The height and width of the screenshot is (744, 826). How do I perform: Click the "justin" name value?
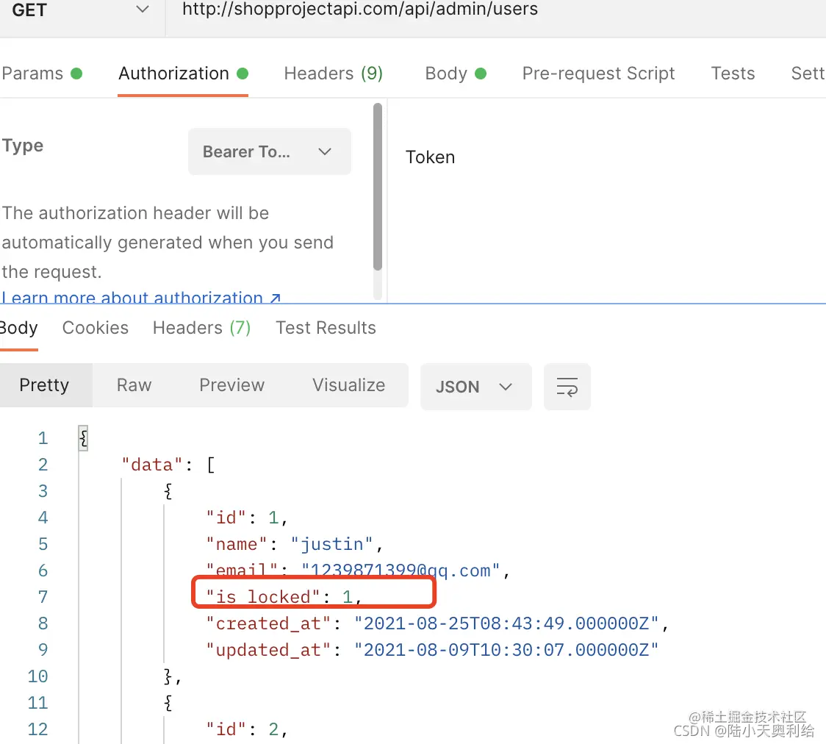(x=331, y=544)
